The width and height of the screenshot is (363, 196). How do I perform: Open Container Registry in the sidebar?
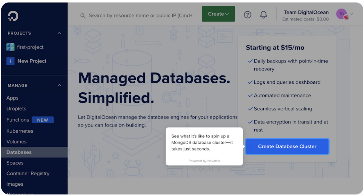click(28, 173)
